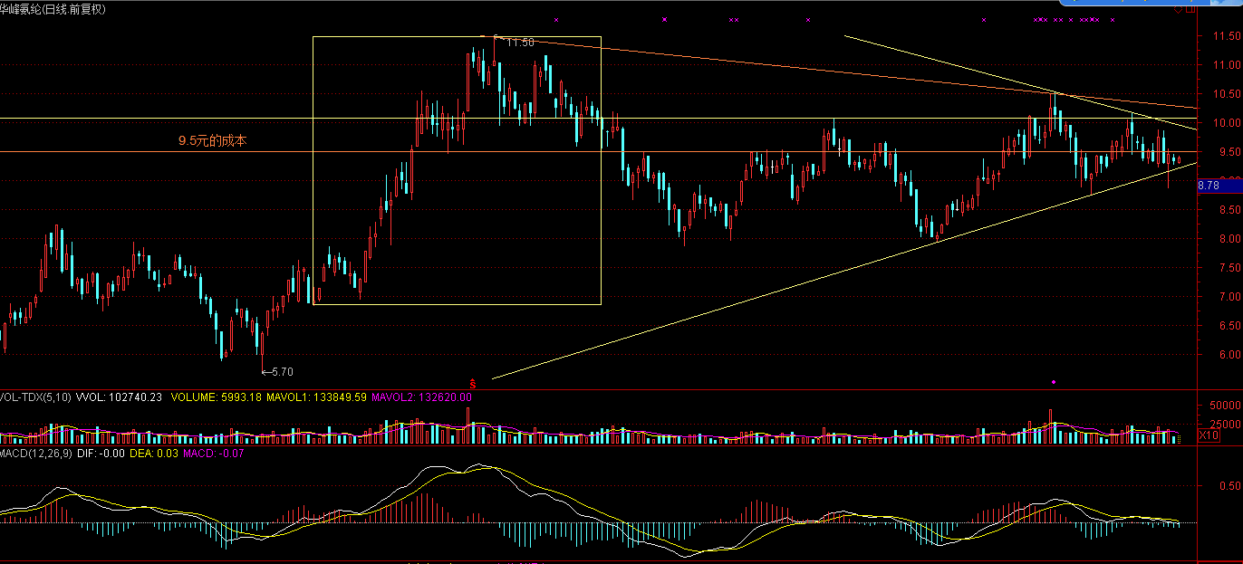Click the MAVOL1: 133849.59 readout
Viewport: 1243px width, 564px height.
pyautogui.click(x=316, y=397)
